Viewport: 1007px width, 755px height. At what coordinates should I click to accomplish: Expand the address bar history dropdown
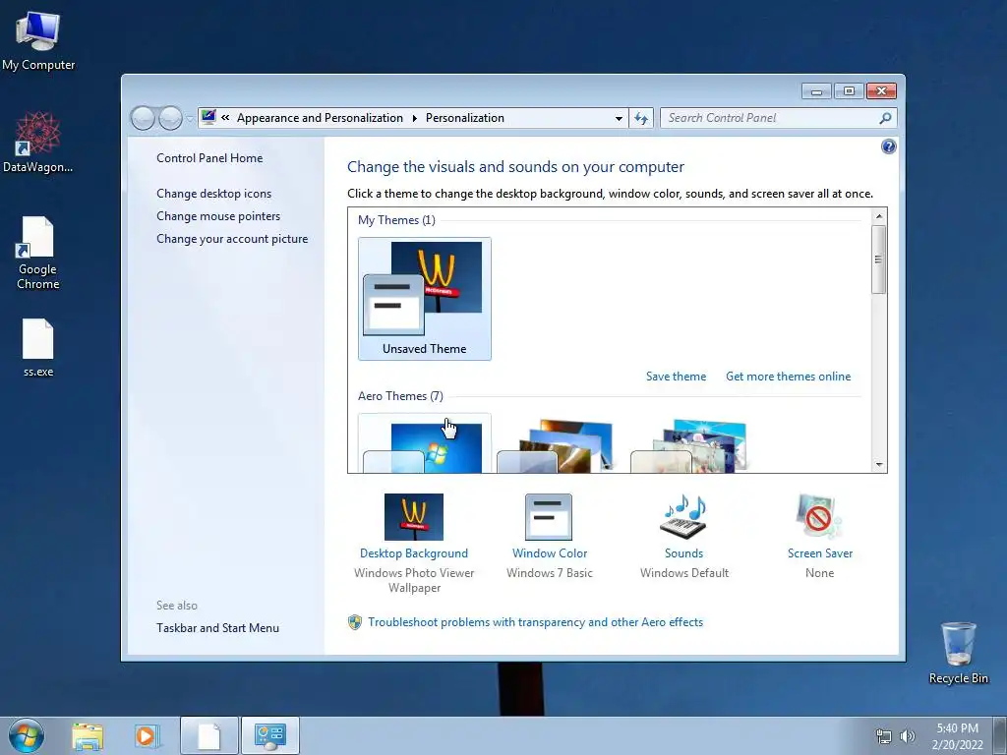[x=619, y=118]
